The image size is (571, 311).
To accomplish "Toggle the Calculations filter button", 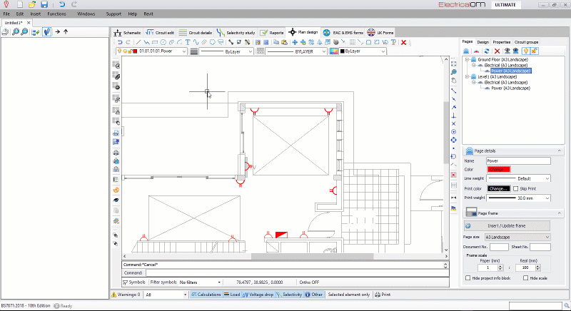I will coord(206,295).
